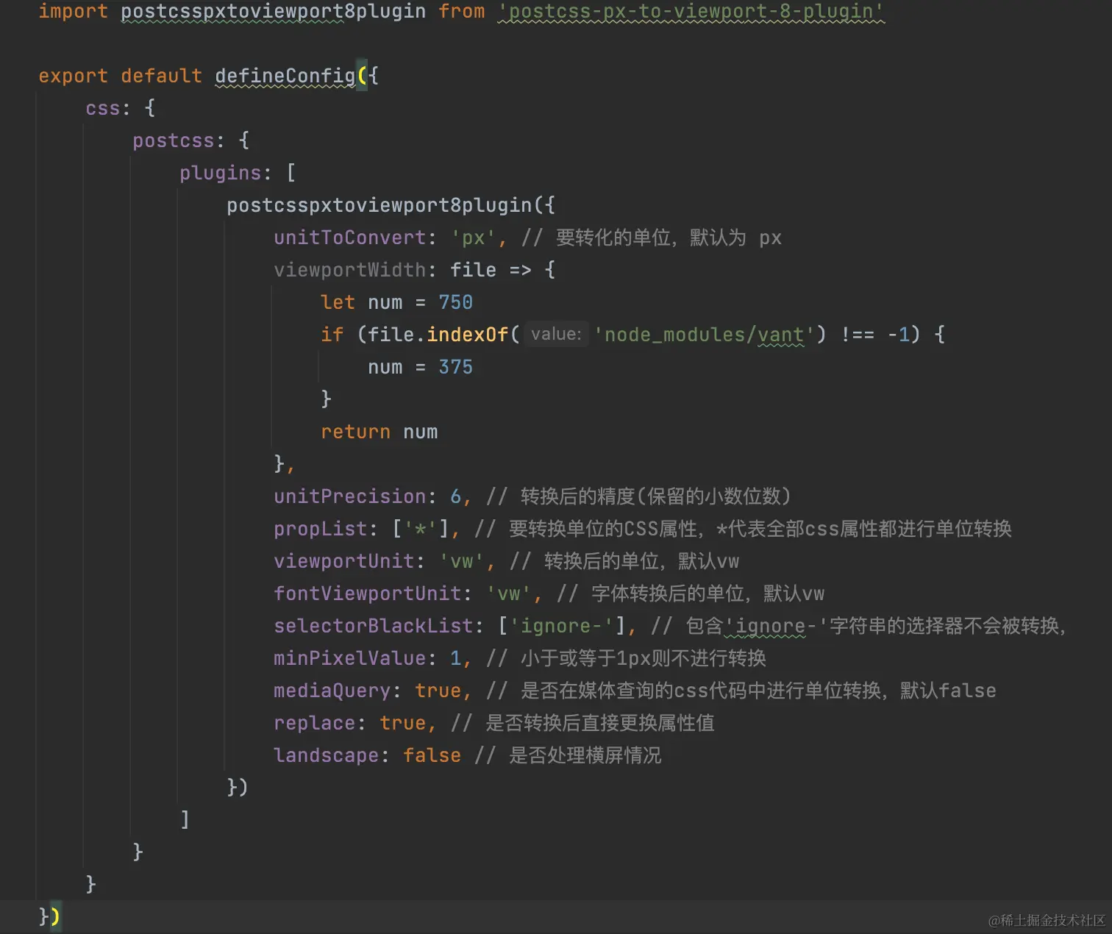Click the underlined vant word in node_modules path
The height and width of the screenshot is (934, 1112).
781,334
